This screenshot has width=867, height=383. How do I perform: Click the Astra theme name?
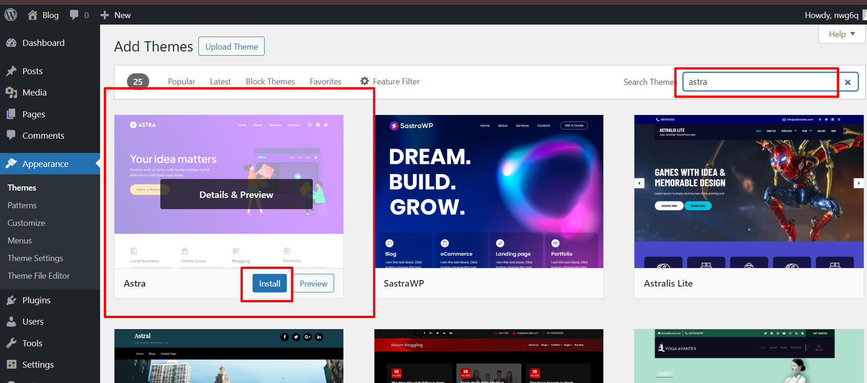(x=134, y=283)
